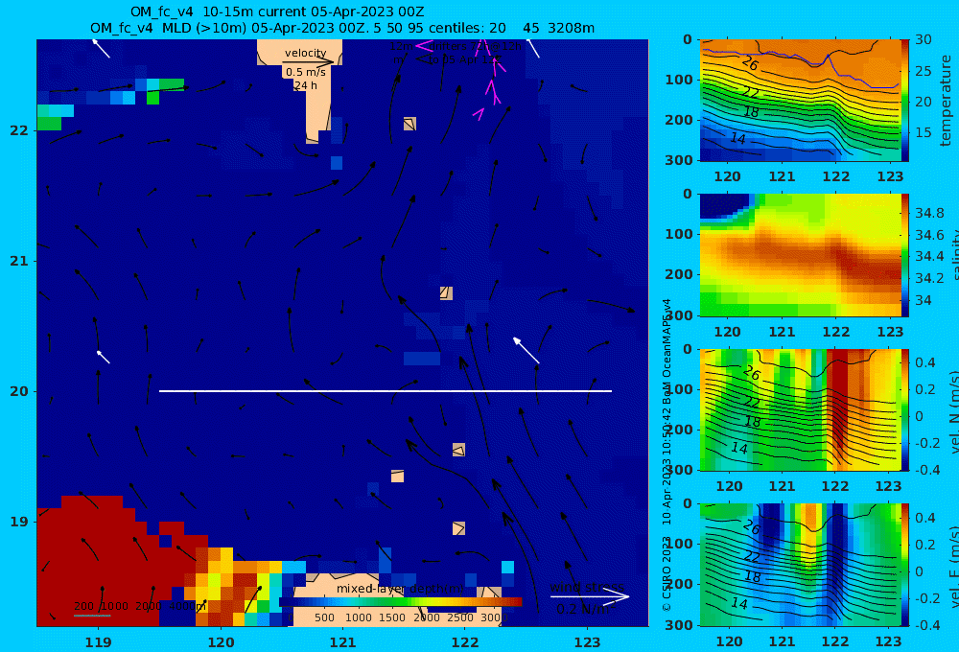Open the temperature cross-section panel
959x652 pixels.
click(800, 100)
